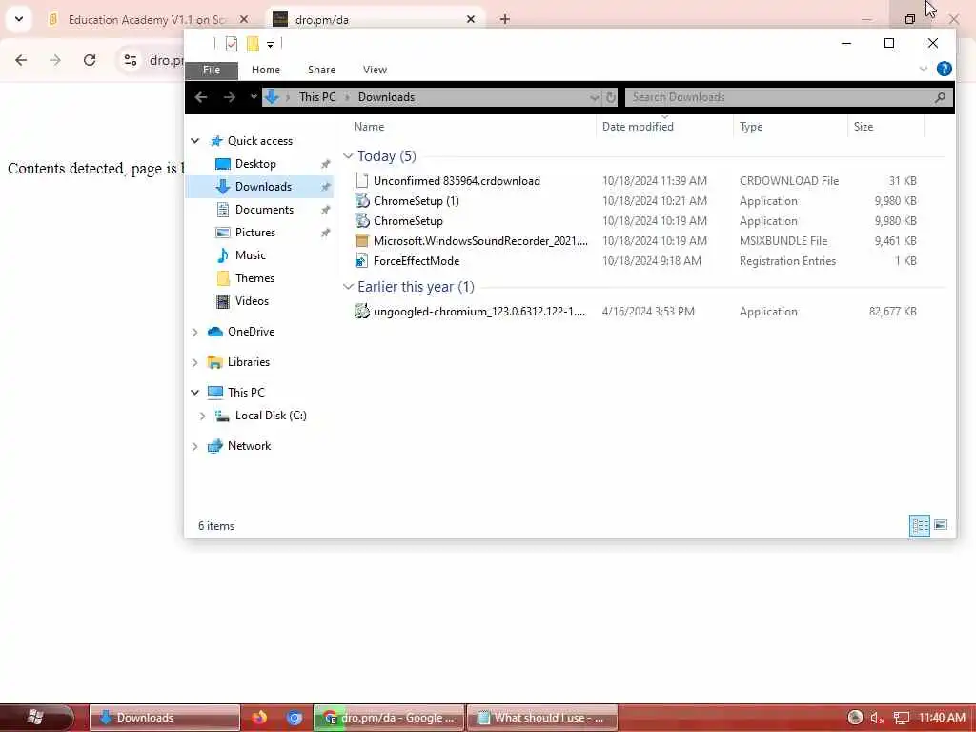Sort by Type column header

[x=751, y=127]
